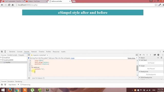The width and height of the screenshot is (164, 92).
Task: Show hidden system tray icons arrow
Action: coord(132,90)
